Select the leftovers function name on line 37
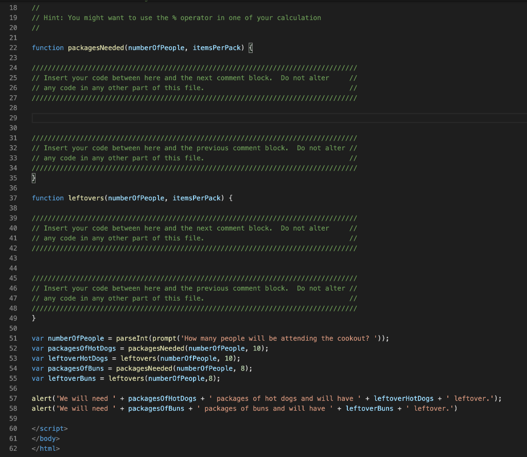Viewport: 527px width, 457px height. tap(86, 198)
